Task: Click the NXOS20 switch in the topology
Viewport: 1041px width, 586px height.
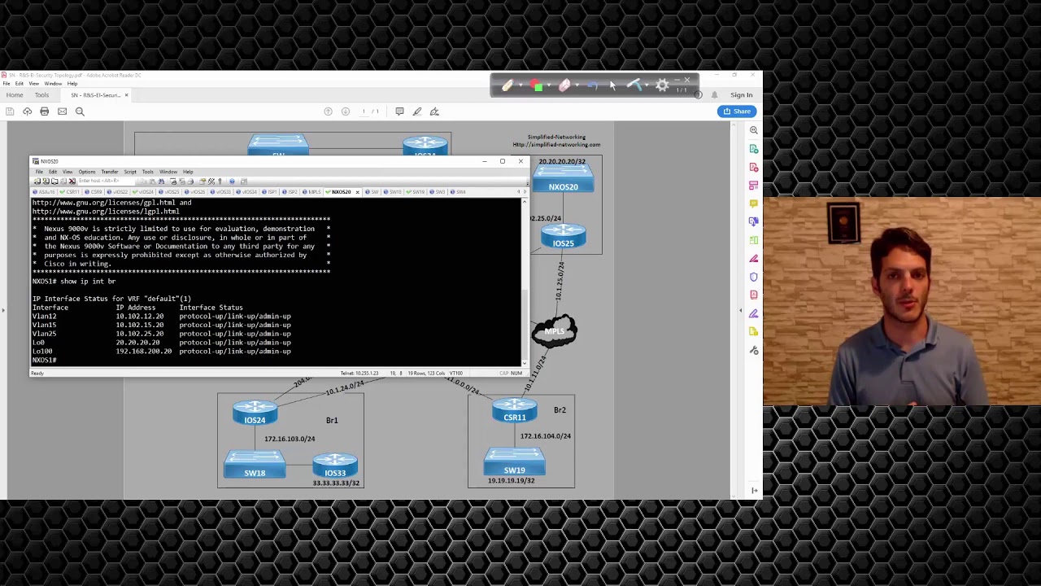Action: click(x=563, y=178)
